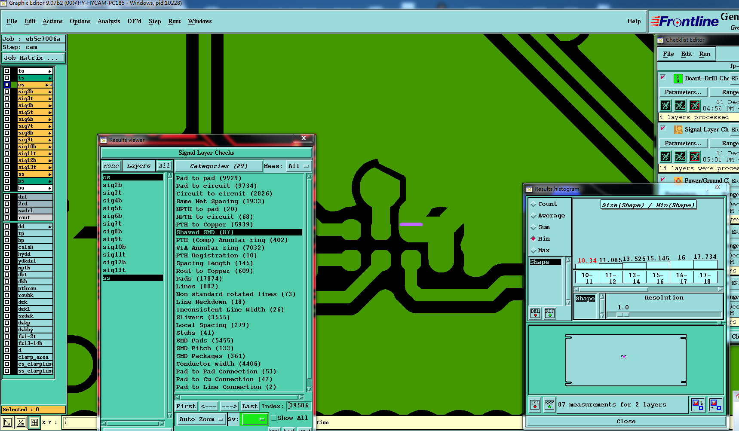Click histogram zoom-to-selection icon
739x431 pixels.
697,404
